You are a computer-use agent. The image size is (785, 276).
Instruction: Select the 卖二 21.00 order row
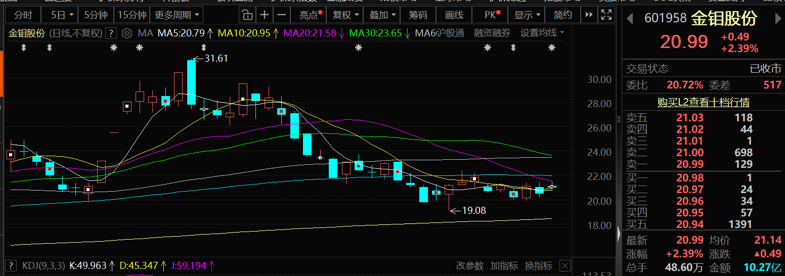tap(704, 153)
